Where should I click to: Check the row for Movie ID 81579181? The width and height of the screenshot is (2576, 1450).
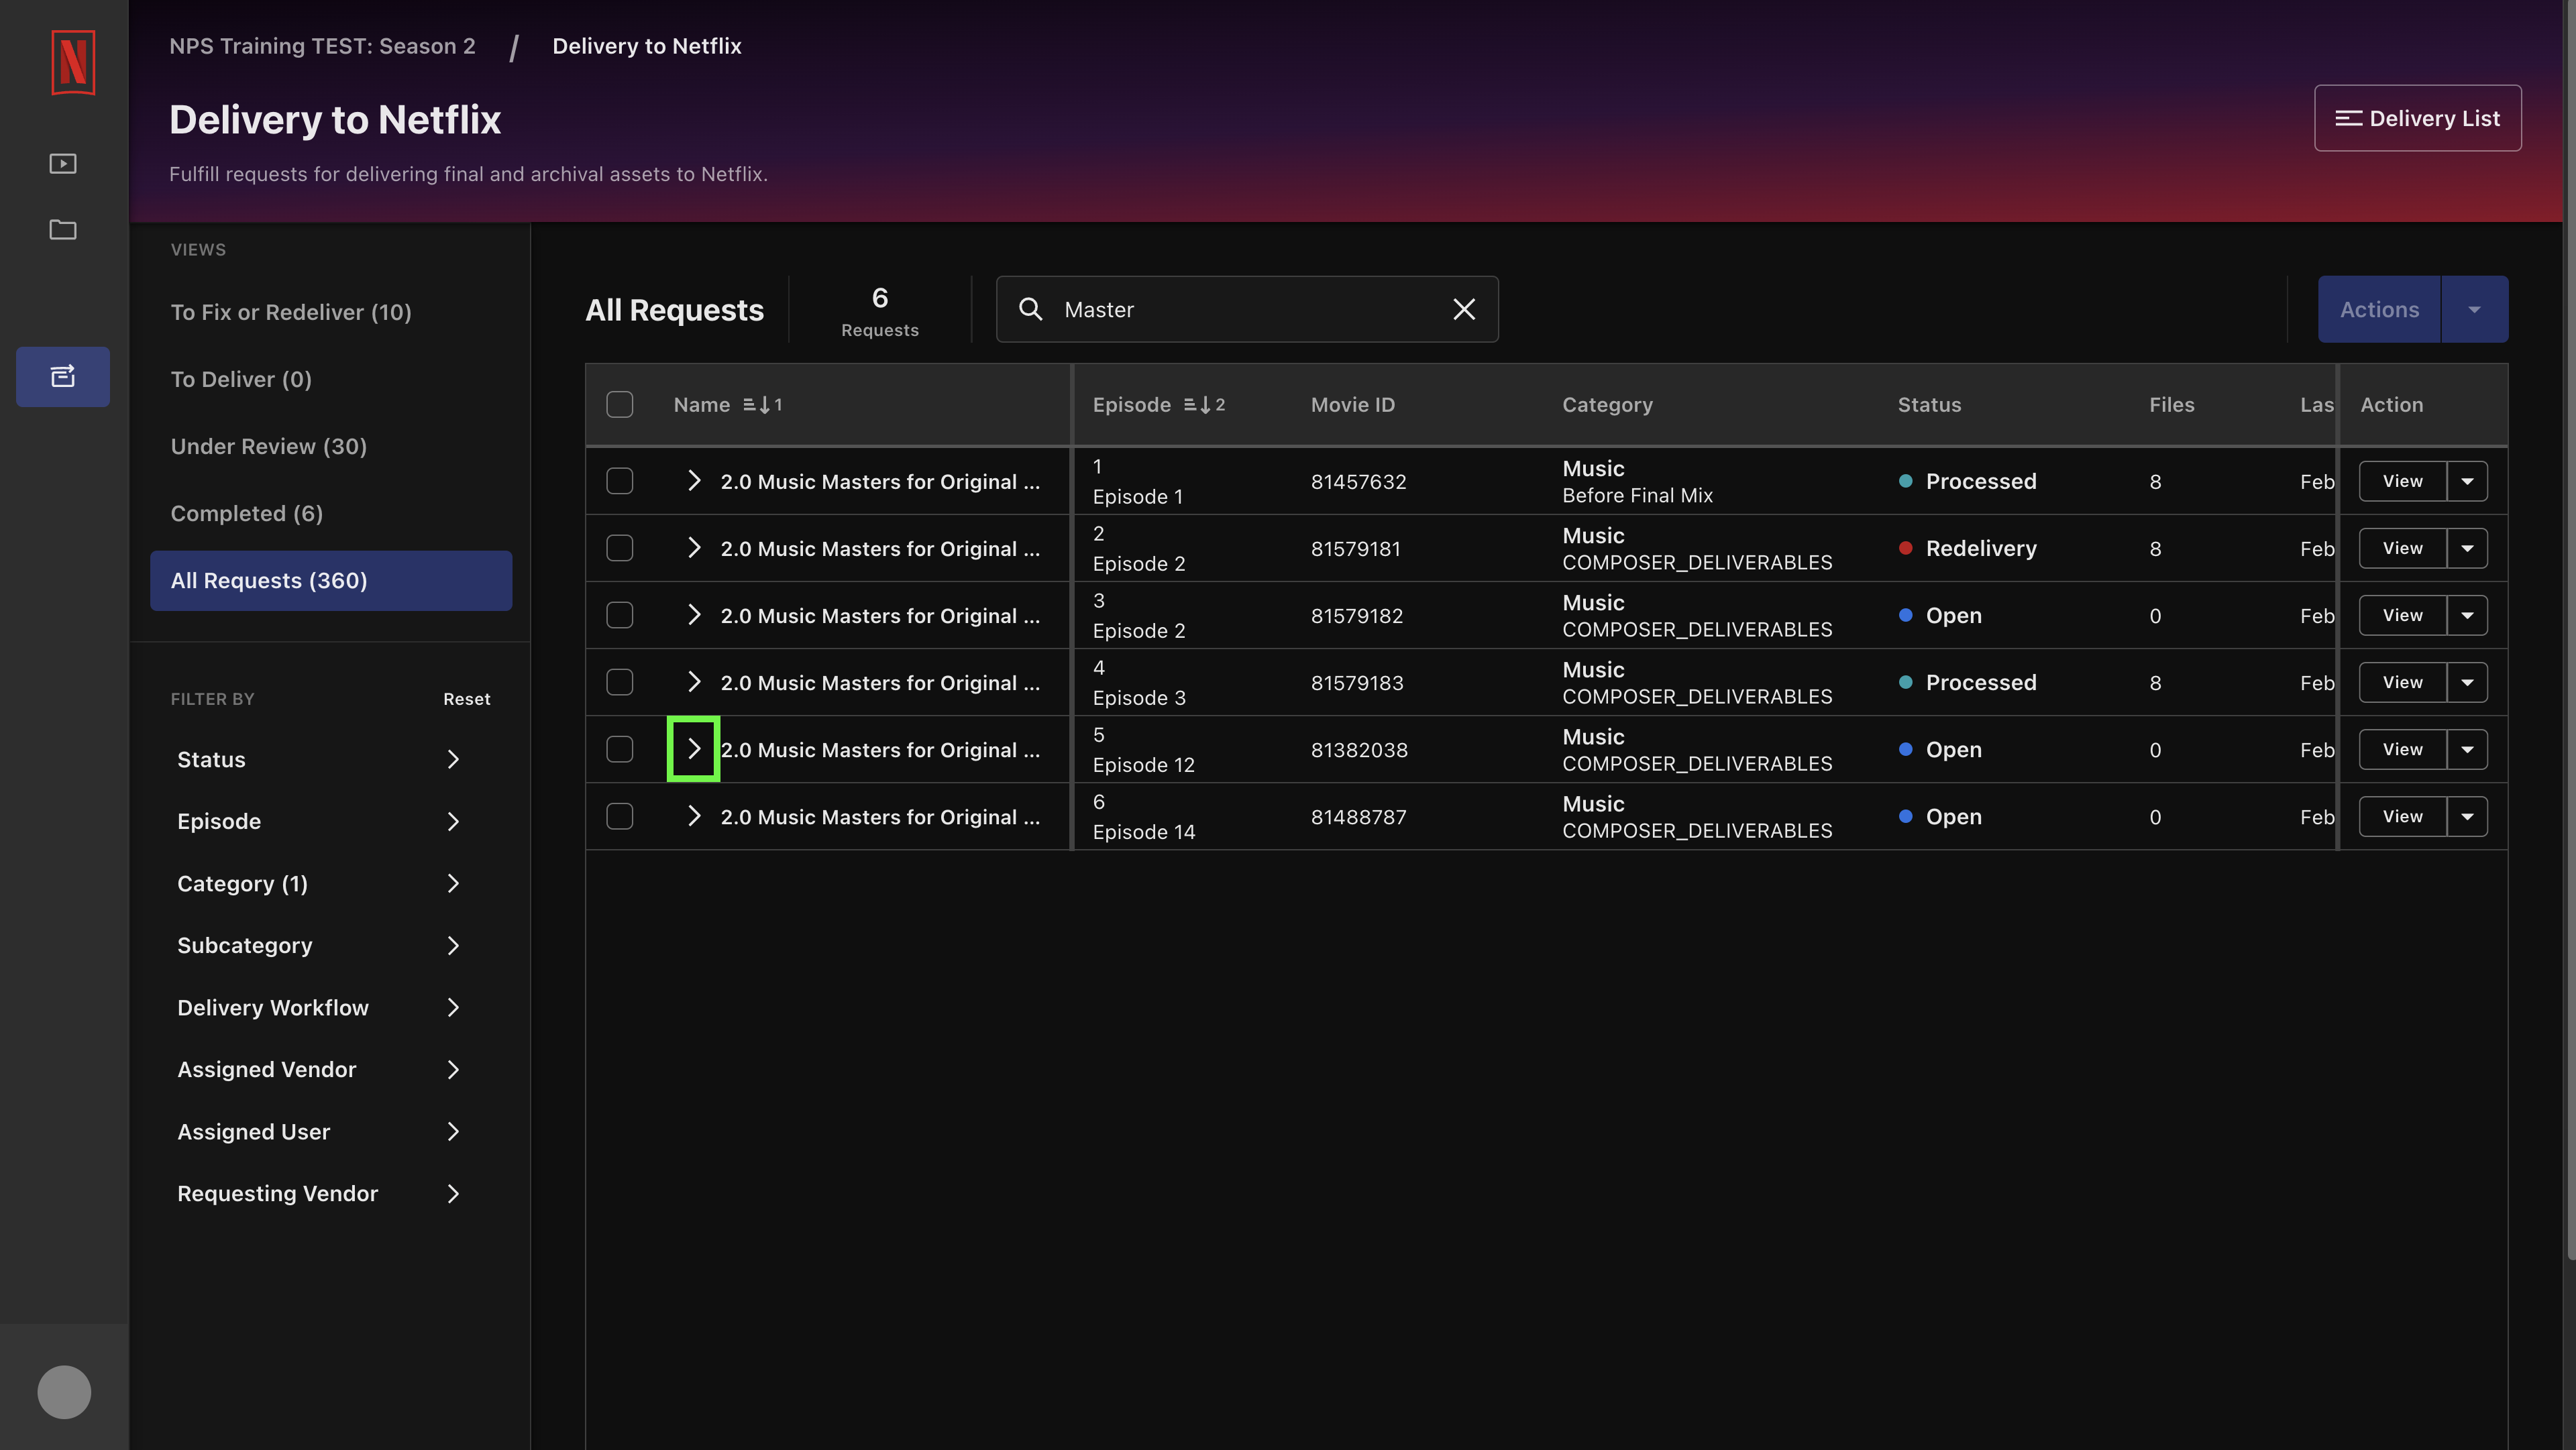point(619,548)
